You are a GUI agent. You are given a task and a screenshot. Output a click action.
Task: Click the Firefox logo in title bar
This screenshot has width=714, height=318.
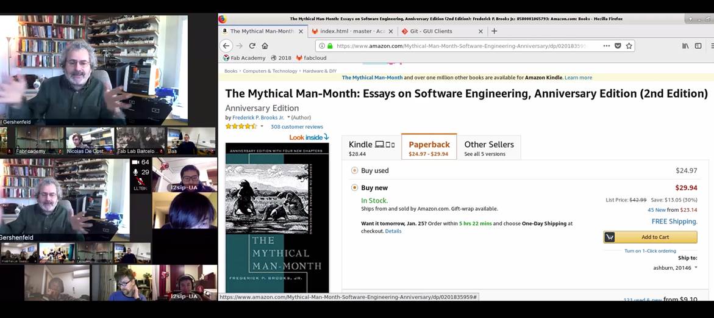223,19
